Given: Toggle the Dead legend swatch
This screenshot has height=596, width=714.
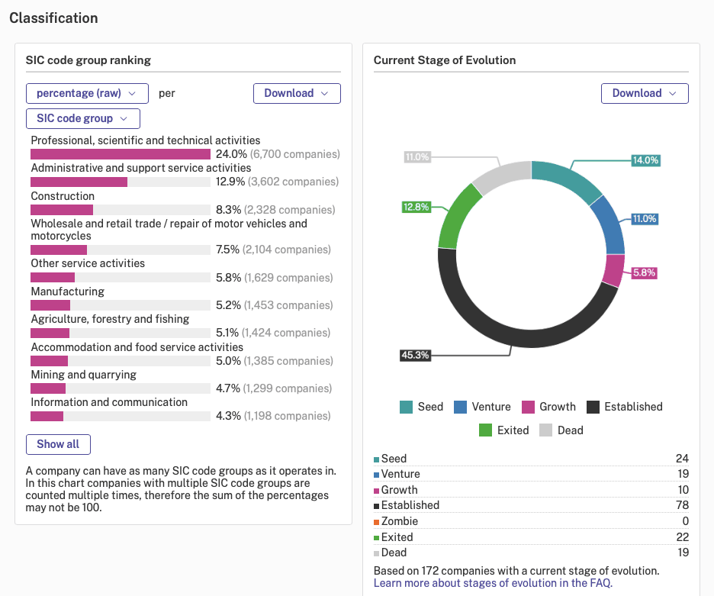Looking at the screenshot, I should click(x=545, y=430).
